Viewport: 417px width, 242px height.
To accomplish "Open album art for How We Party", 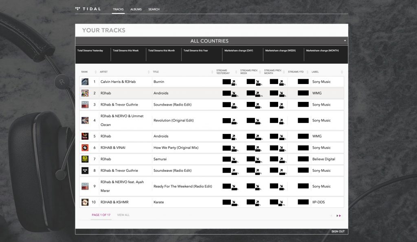I will [85, 148].
